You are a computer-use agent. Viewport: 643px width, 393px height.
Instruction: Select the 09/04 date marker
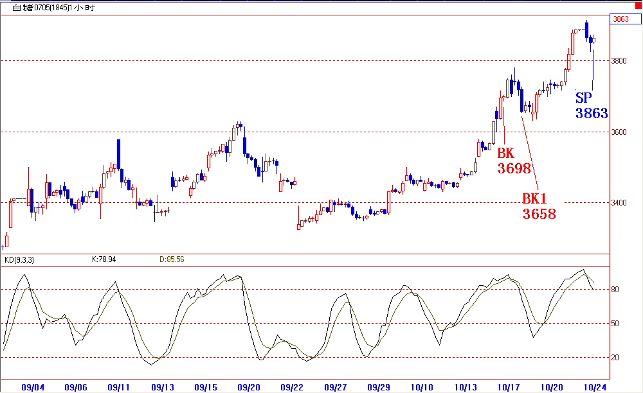(32, 387)
